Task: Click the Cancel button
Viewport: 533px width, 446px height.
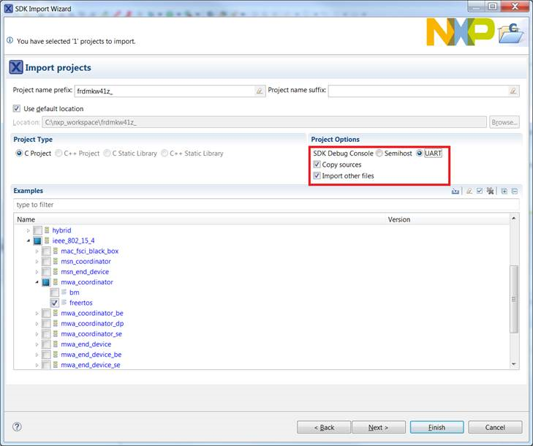Action: coord(495,427)
